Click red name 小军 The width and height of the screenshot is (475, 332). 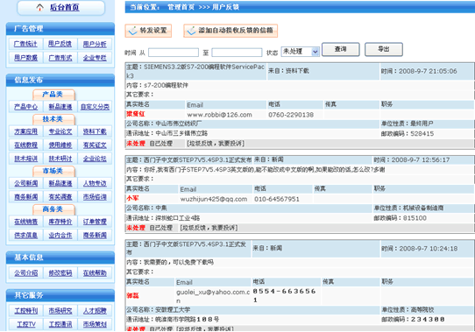pyautogui.click(x=132, y=199)
